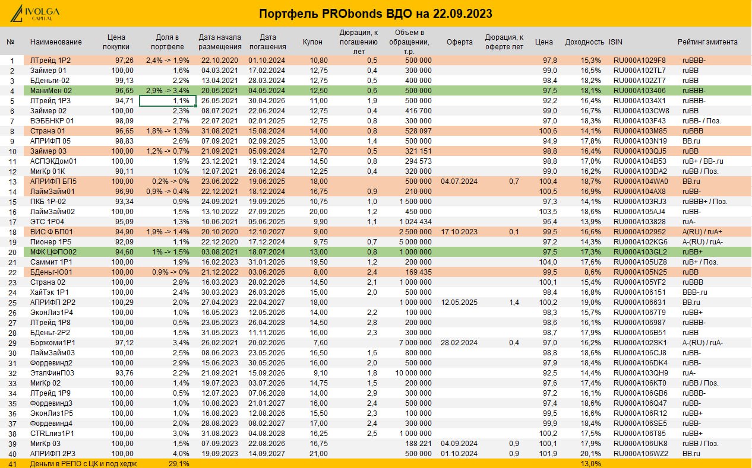Click the offer date "04.07.2024"

(459, 182)
